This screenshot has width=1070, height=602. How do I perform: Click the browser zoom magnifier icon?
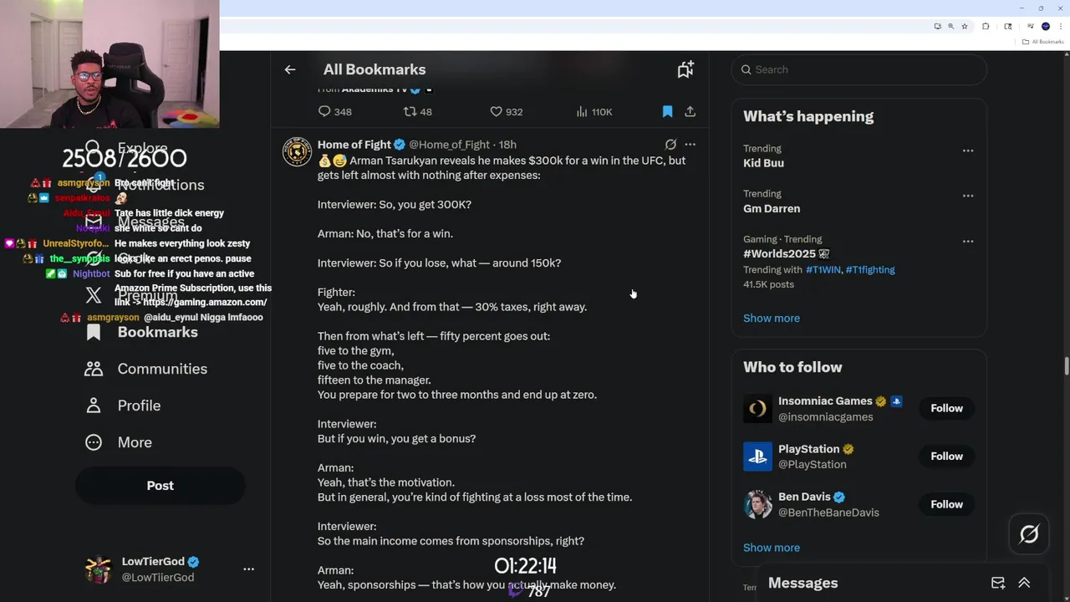coord(951,27)
